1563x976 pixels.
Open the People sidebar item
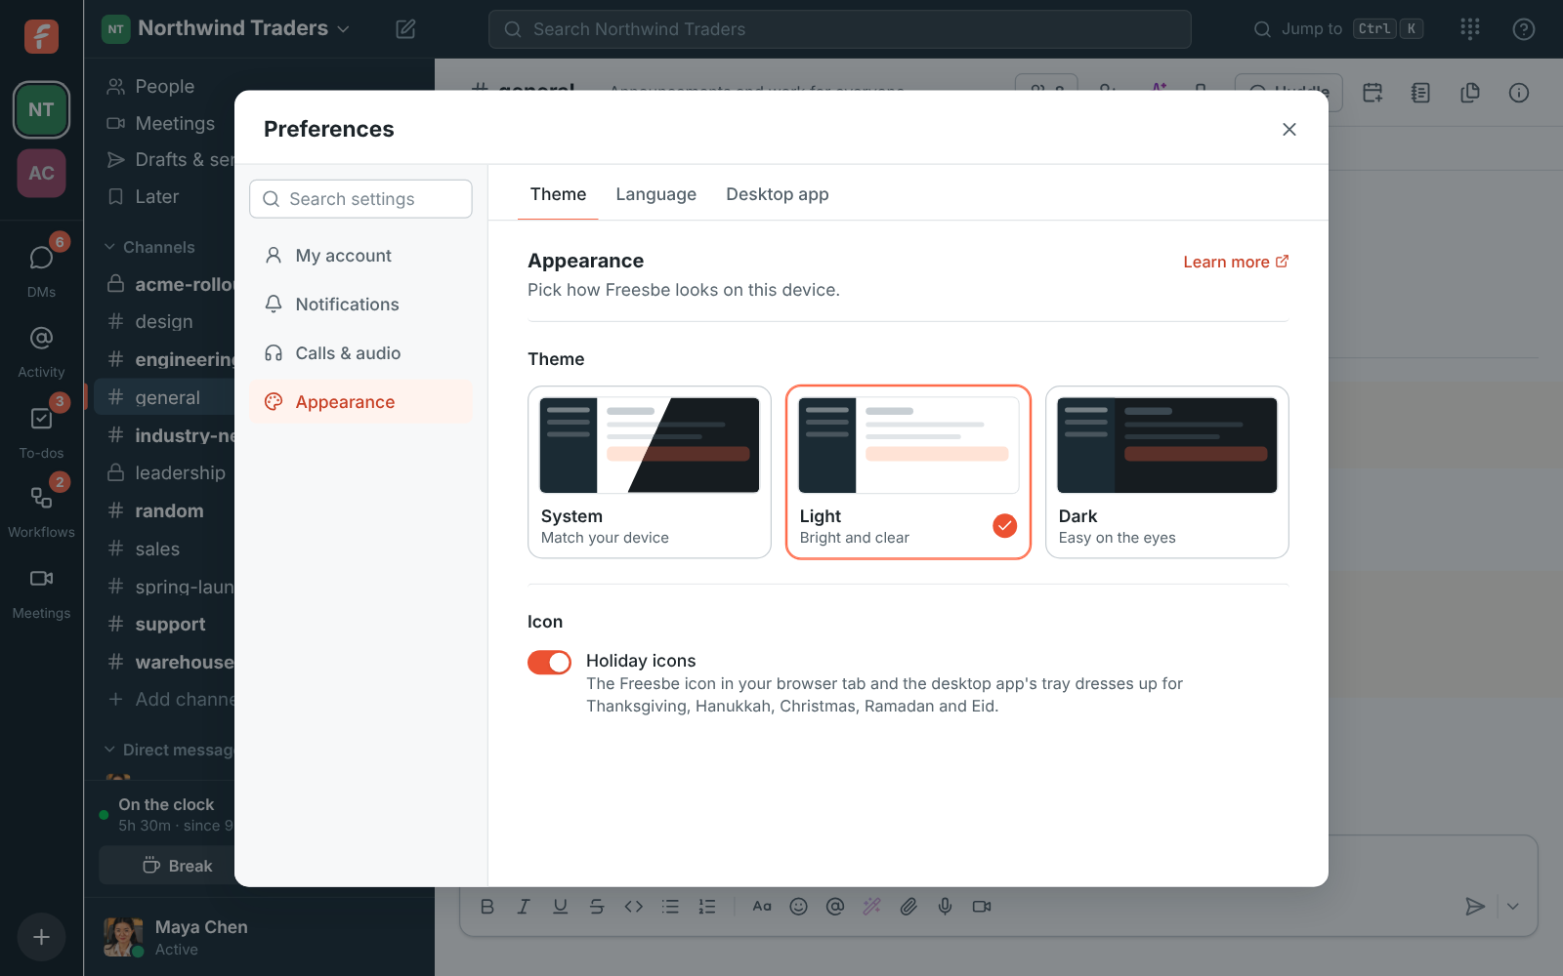(x=164, y=87)
